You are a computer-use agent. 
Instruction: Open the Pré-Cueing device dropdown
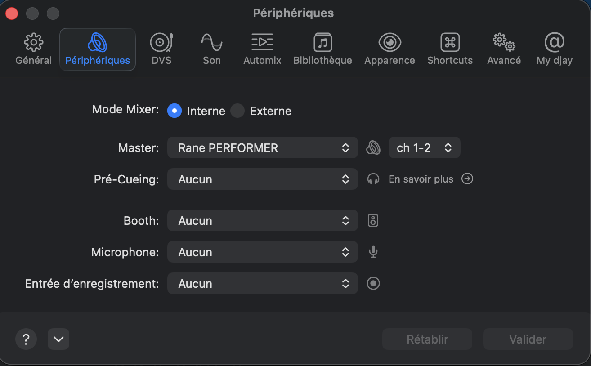pyautogui.click(x=262, y=179)
